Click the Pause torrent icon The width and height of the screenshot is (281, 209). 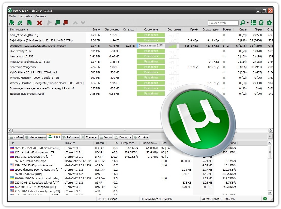point(57,23)
